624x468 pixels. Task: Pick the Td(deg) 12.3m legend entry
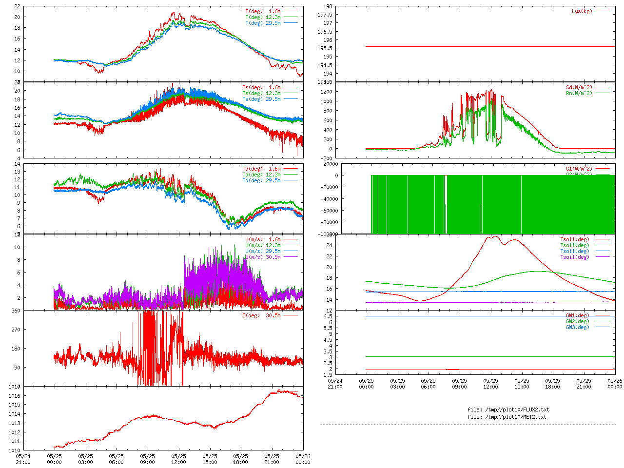pos(261,175)
